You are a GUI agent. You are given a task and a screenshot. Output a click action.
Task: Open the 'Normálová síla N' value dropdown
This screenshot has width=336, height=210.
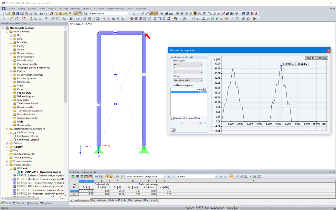(188, 80)
